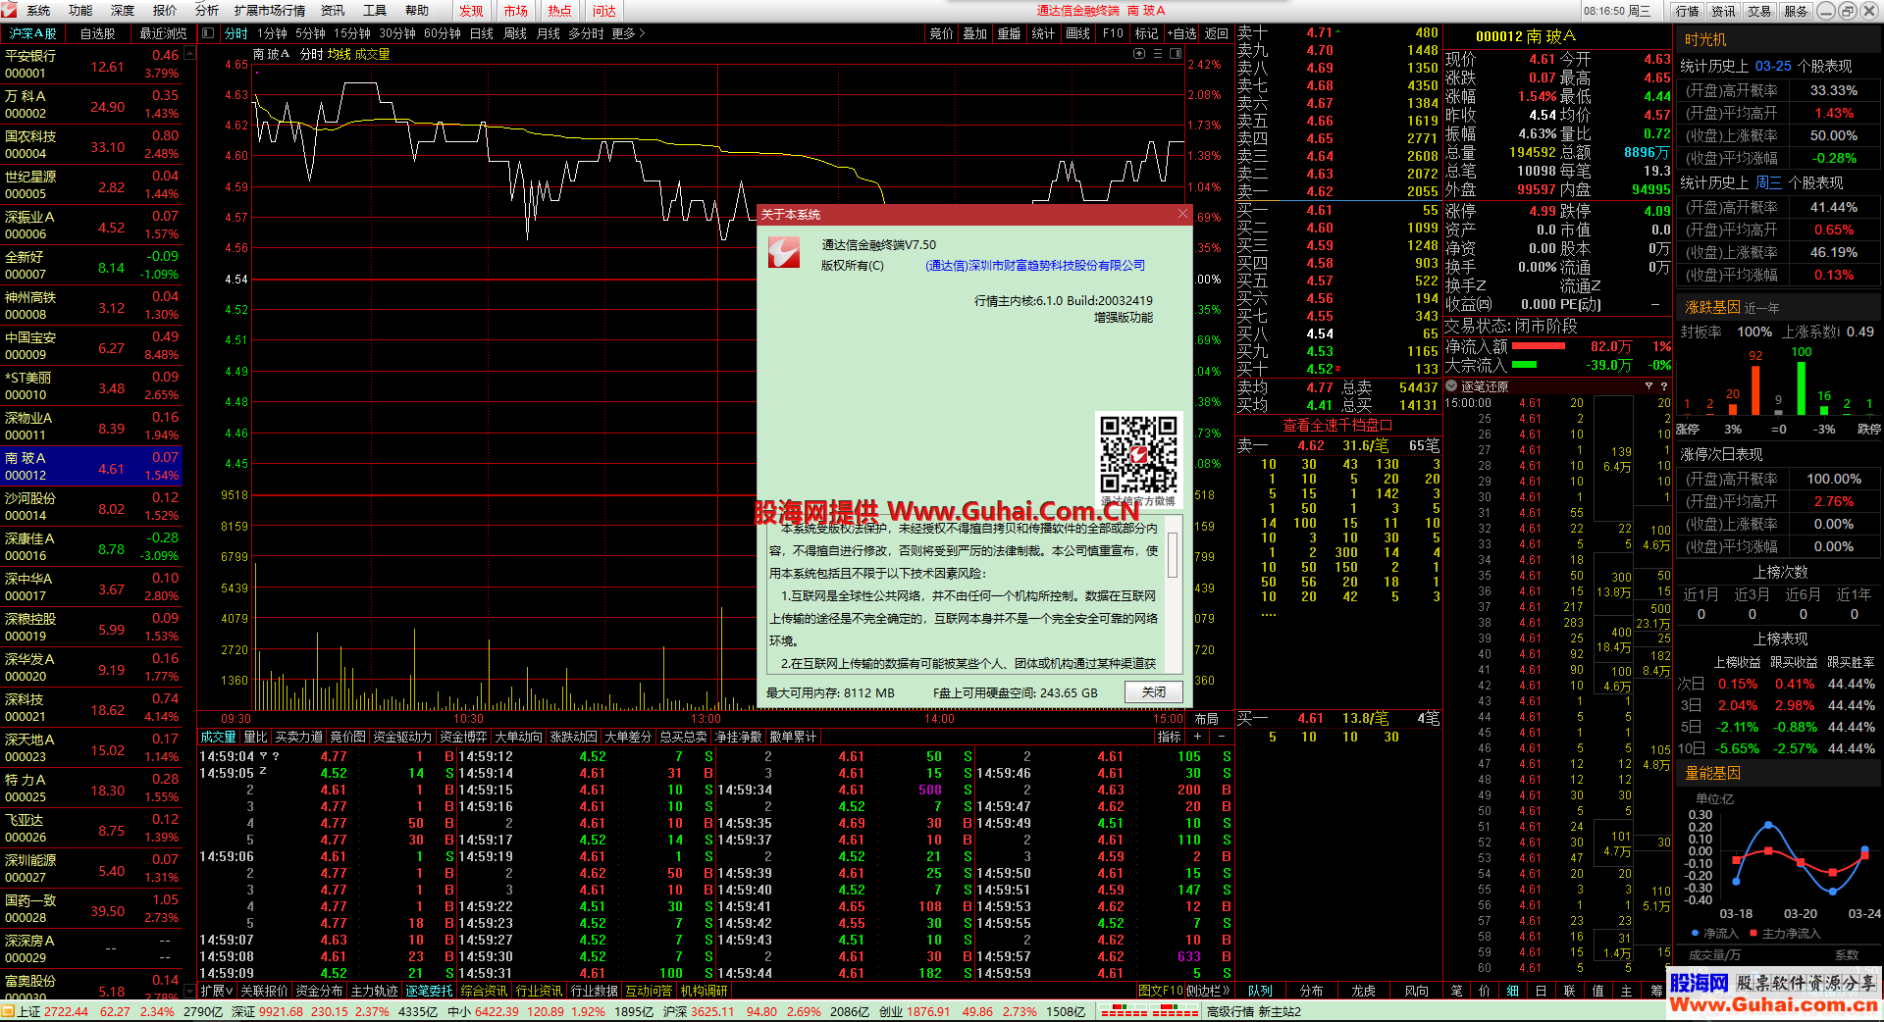Click 查看全速千档盘口 link
Image resolution: width=1884 pixels, height=1022 pixels.
tap(1337, 425)
